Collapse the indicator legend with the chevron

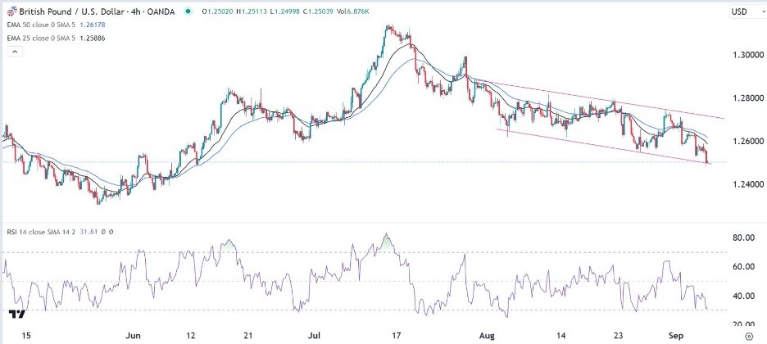pyautogui.click(x=13, y=52)
